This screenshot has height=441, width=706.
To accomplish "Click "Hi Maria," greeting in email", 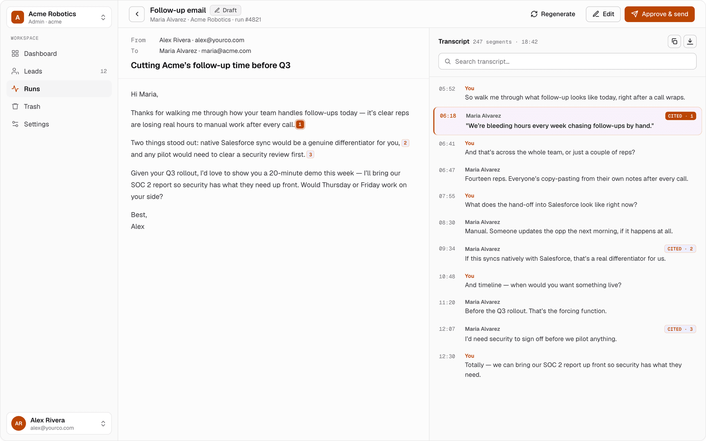I will click(144, 94).
